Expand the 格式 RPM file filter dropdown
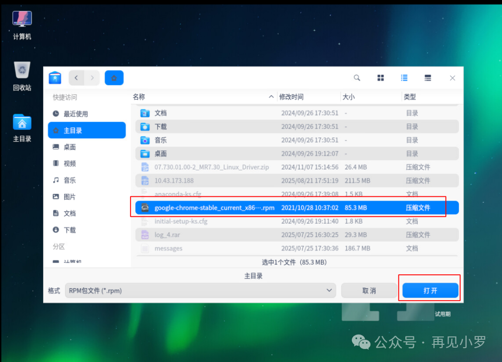Screen dimensions: 502x362 200,291
